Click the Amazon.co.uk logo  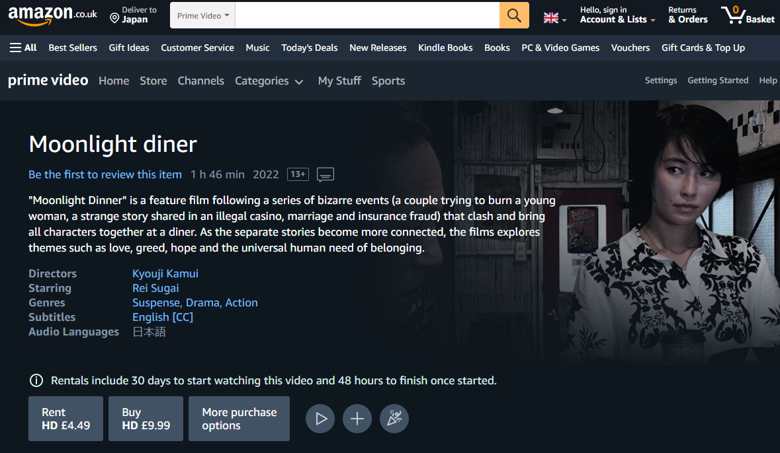coord(52,15)
